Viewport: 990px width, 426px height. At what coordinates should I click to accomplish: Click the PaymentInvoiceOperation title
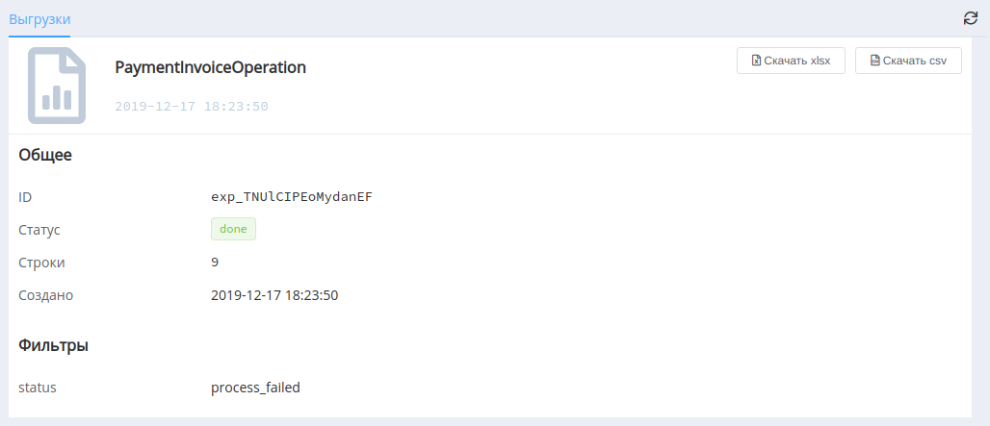pos(210,67)
